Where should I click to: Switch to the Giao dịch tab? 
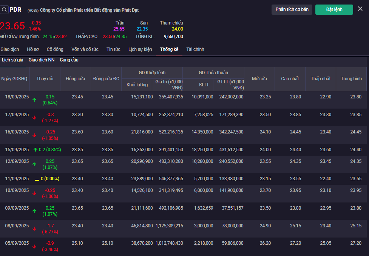[10, 49]
